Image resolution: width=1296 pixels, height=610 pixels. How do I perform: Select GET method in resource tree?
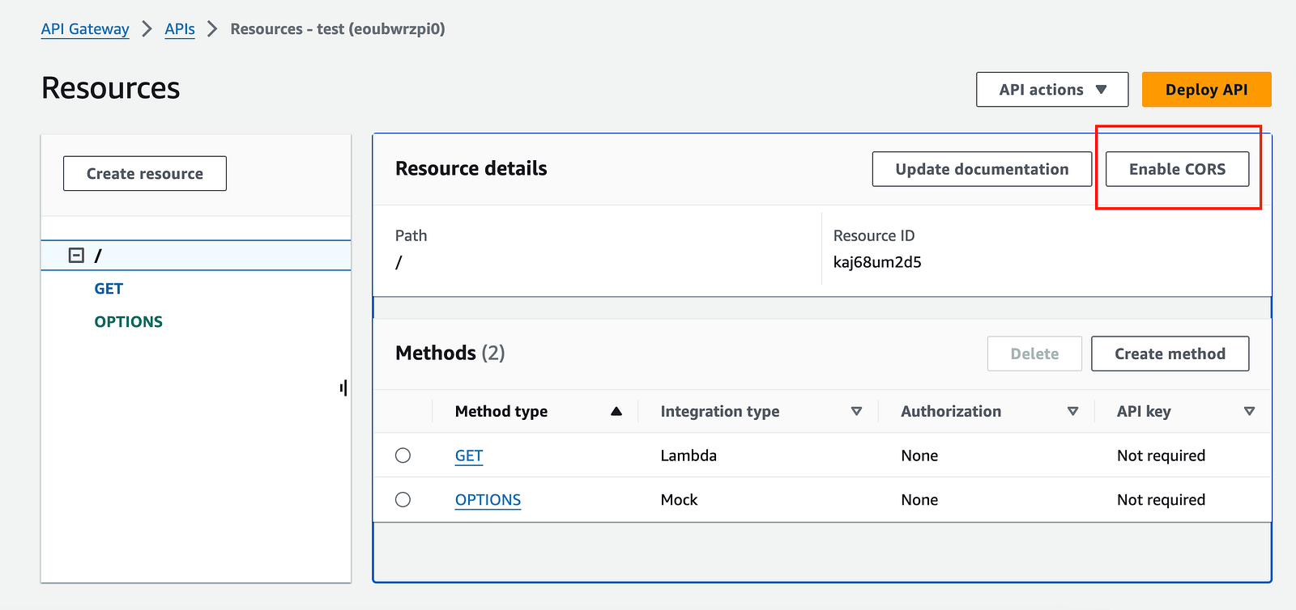109,289
